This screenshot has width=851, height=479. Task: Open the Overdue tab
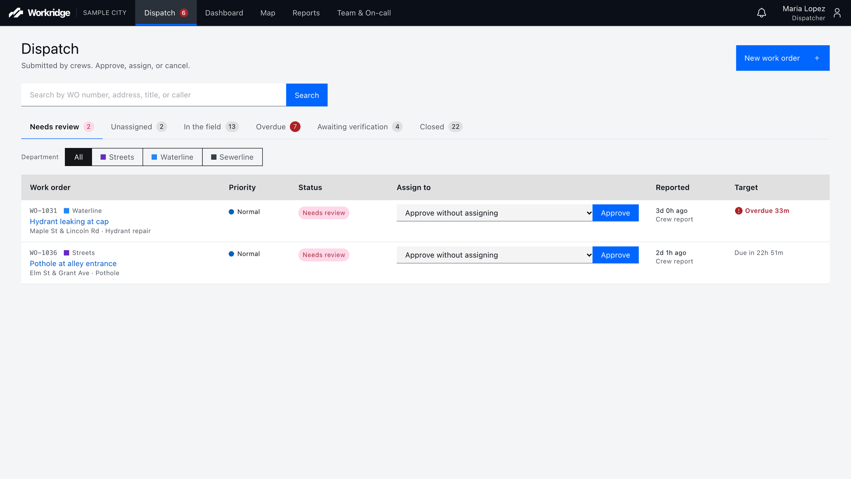click(278, 127)
